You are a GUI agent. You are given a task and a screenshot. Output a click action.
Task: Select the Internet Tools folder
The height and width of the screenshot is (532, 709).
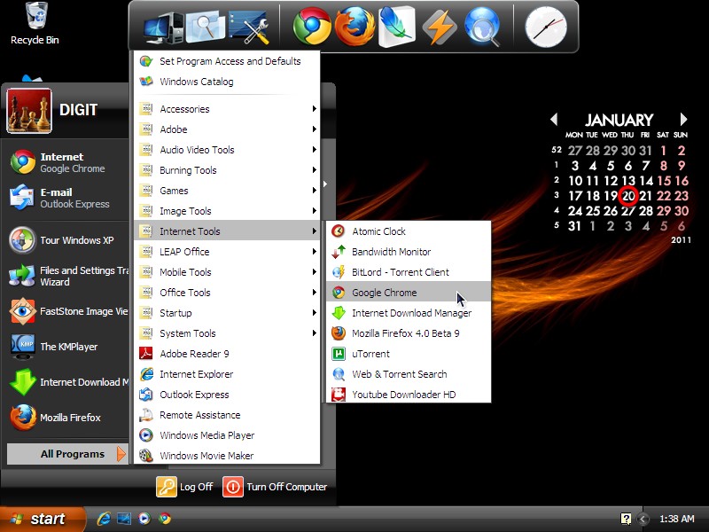(227, 231)
